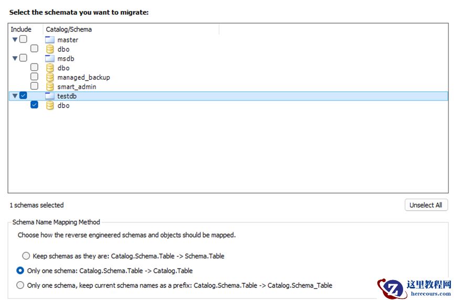Click the dbo schema icon under master

[50, 49]
